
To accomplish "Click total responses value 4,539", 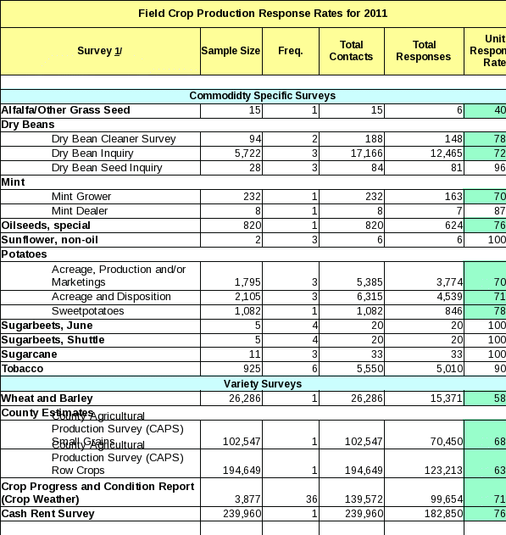I will pos(449,297).
